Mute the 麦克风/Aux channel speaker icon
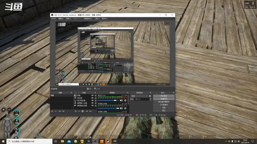257x144 pixels. click(x=121, y=100)
